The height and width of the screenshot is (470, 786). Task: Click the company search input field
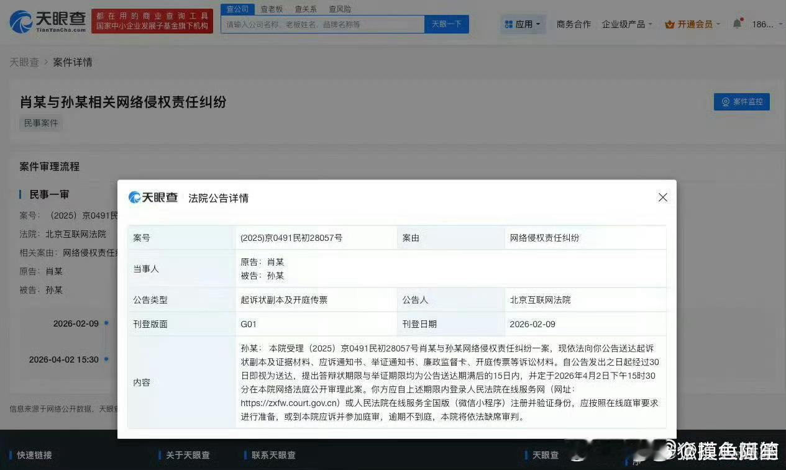click(x=321, y=24)
